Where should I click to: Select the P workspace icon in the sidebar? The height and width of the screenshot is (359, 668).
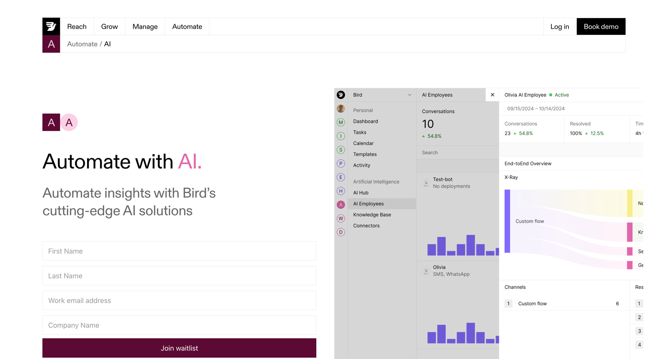point(341,163)
